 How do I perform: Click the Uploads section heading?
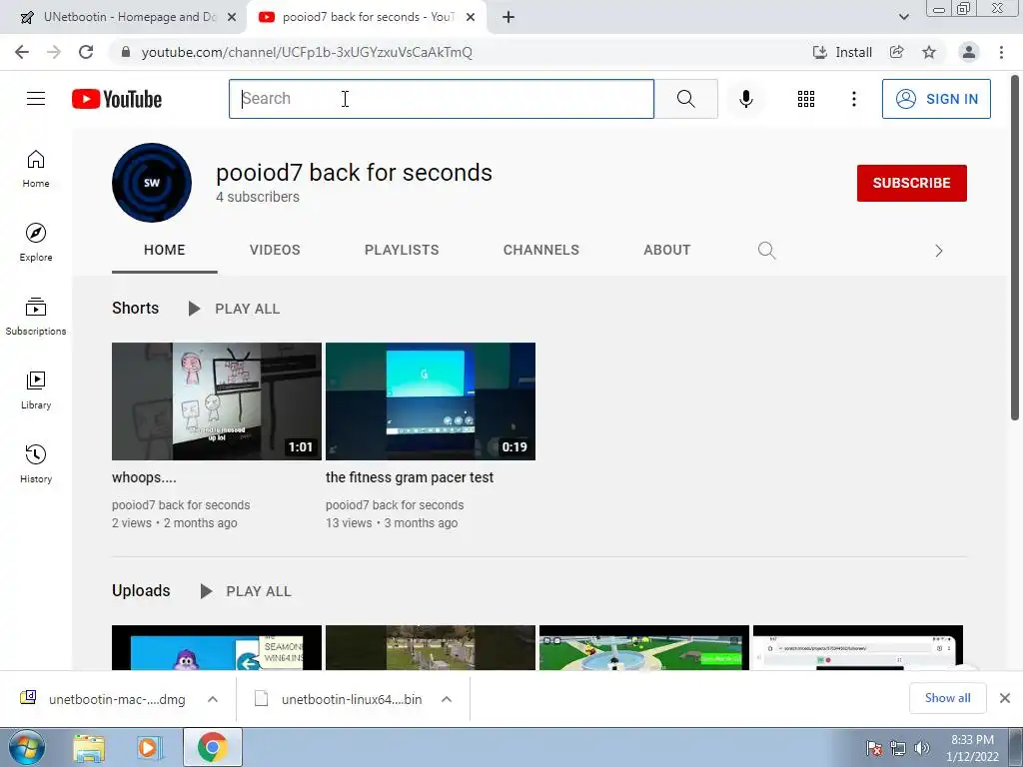[141, 591]
